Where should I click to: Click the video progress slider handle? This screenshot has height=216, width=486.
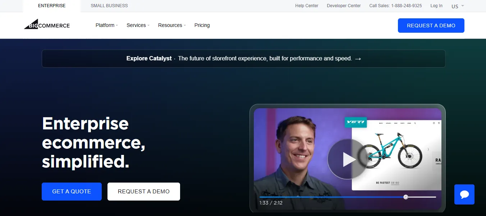406,197
